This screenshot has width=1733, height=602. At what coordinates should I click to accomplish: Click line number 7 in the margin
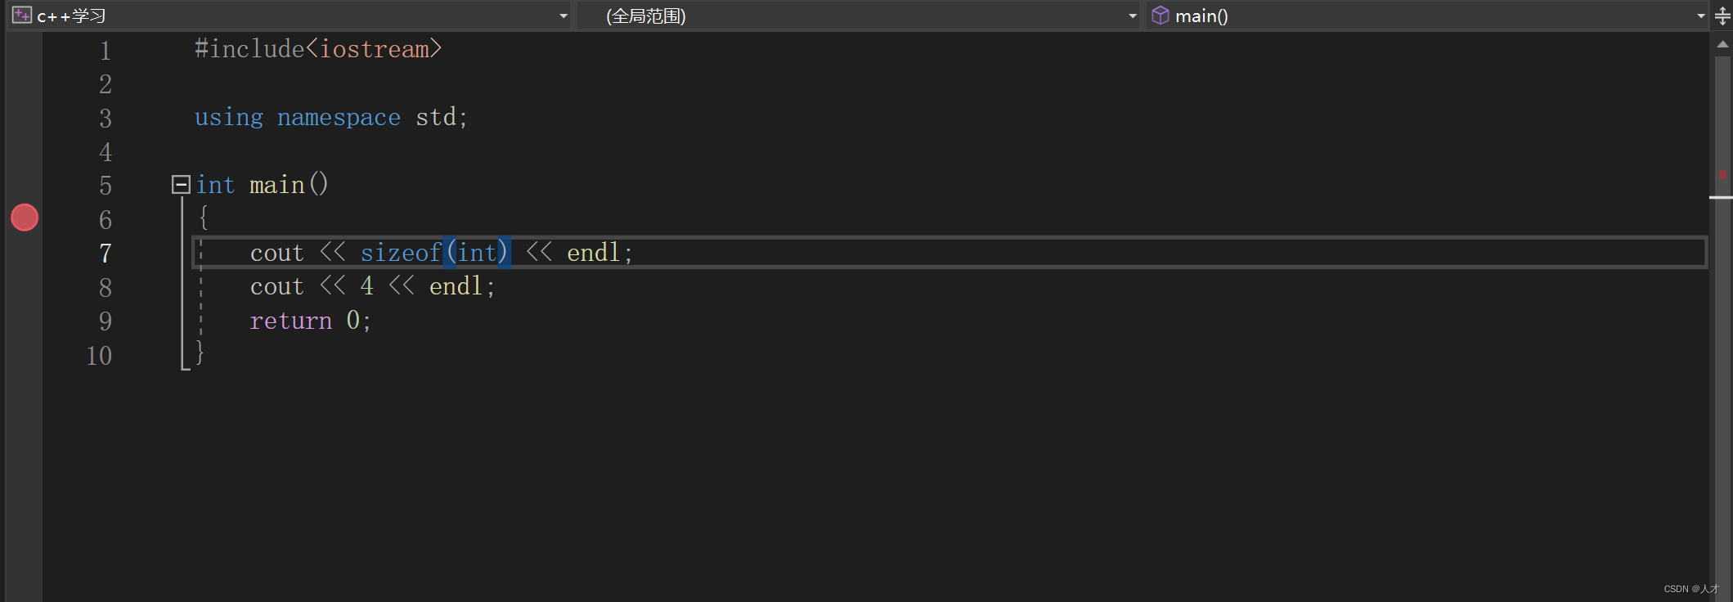click(x=105, y=253)
